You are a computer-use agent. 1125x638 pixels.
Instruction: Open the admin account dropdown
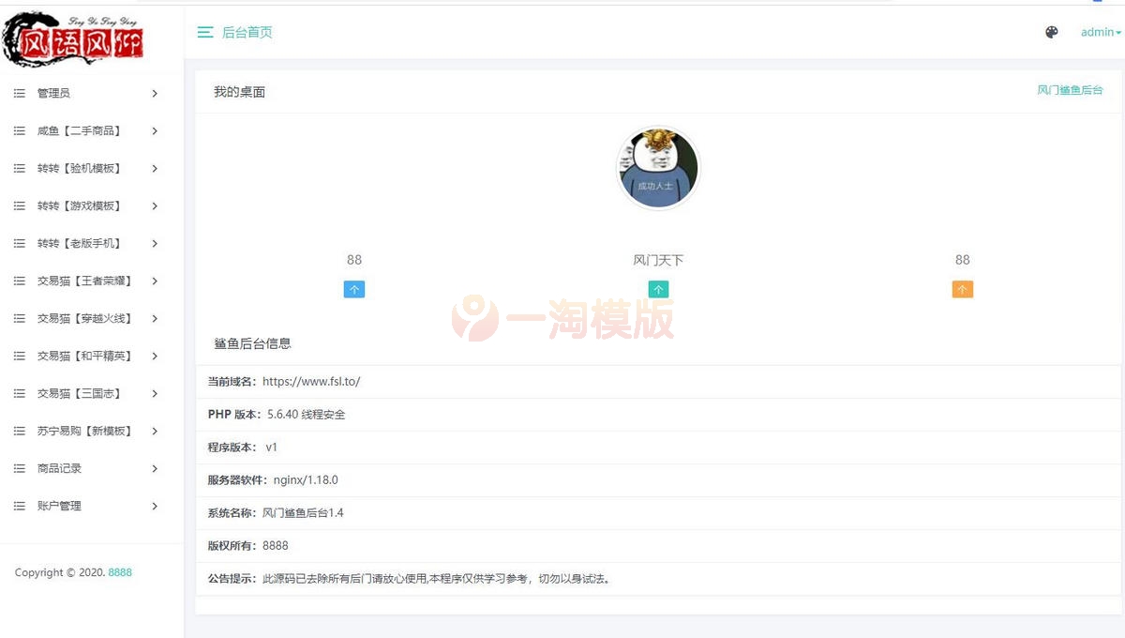click(x=1097, y=32)
